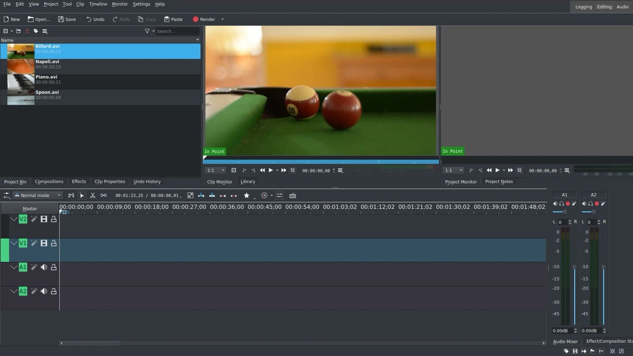Viewport: 633px width, 356px height.
Task: Click the Render button
Action: click(x=204, y=19)
